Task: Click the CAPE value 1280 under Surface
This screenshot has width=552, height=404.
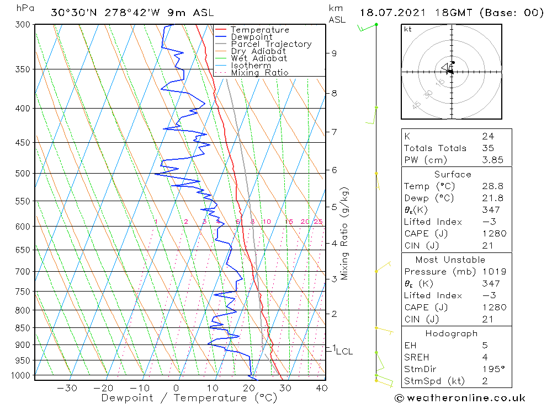Action: pos(494,234)
